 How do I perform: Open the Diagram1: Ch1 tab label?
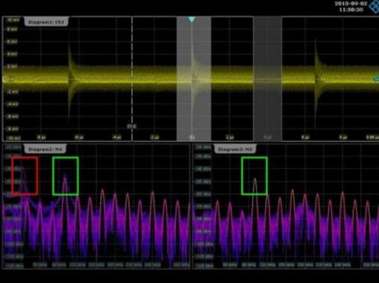pyautogui.click(x=46, y=22)
